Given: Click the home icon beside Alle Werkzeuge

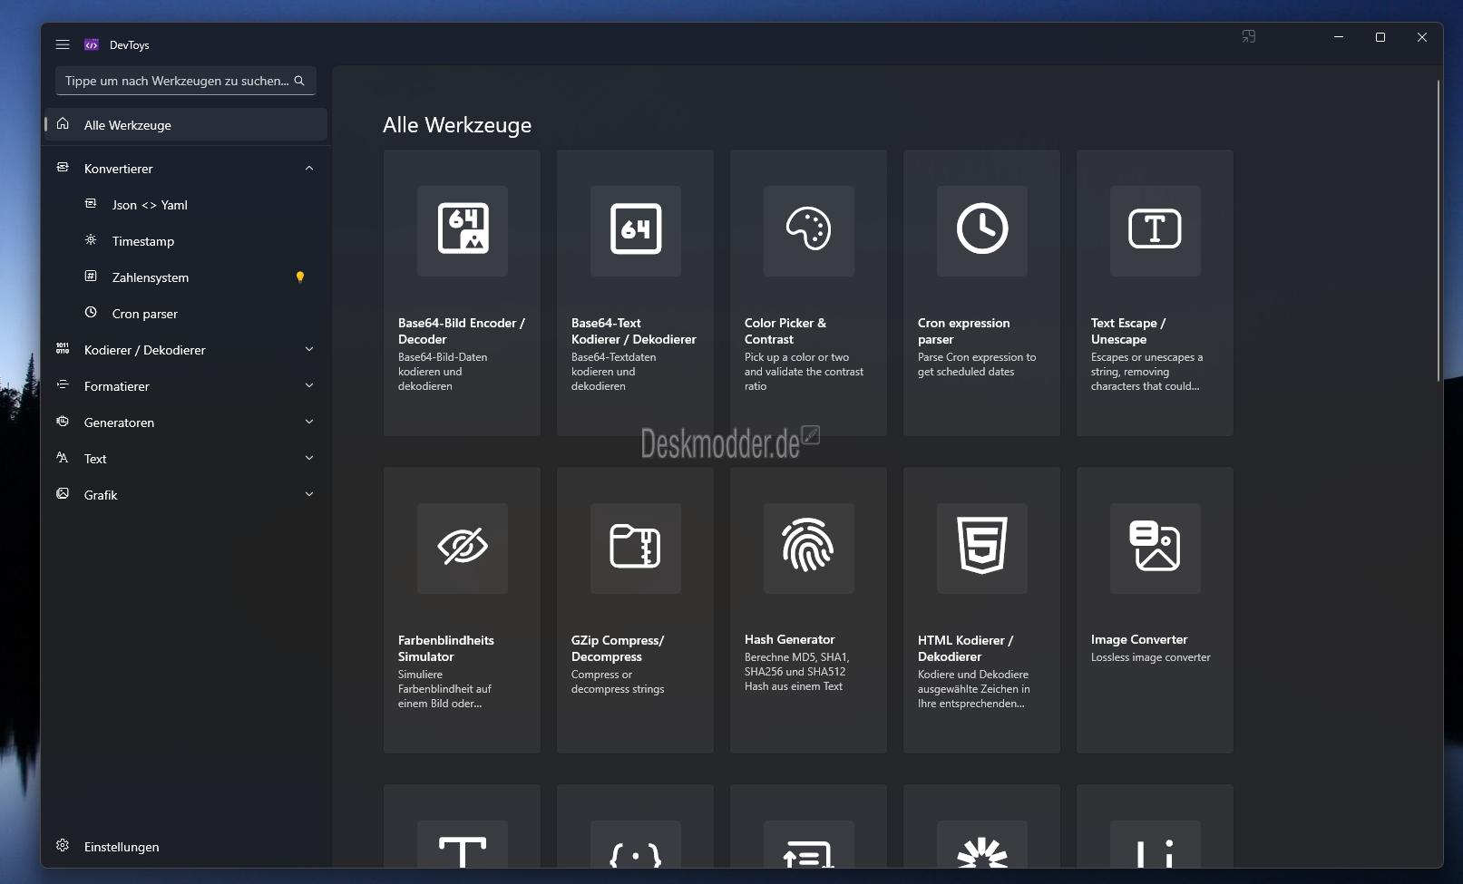Looking at the screenshot, I should 63,124.
